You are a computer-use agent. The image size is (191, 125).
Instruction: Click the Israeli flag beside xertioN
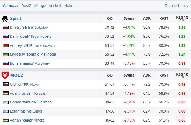point(6,102)
